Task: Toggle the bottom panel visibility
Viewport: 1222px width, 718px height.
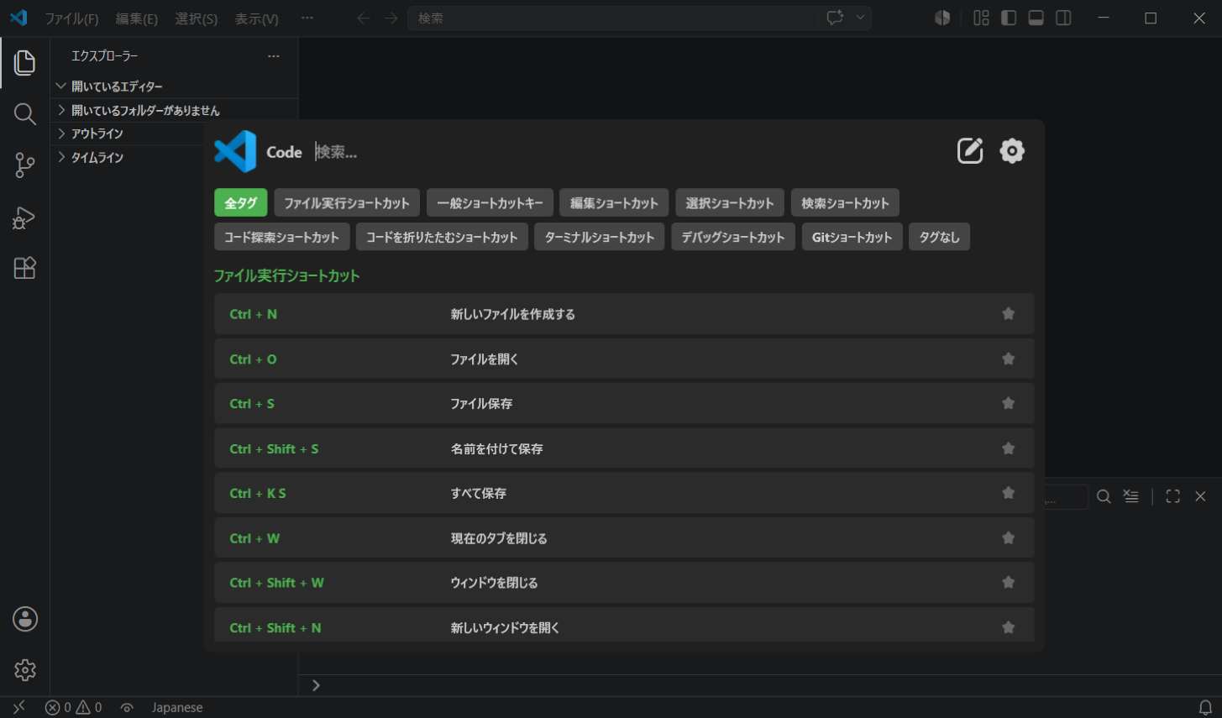Action: [x=1036, y=18]
